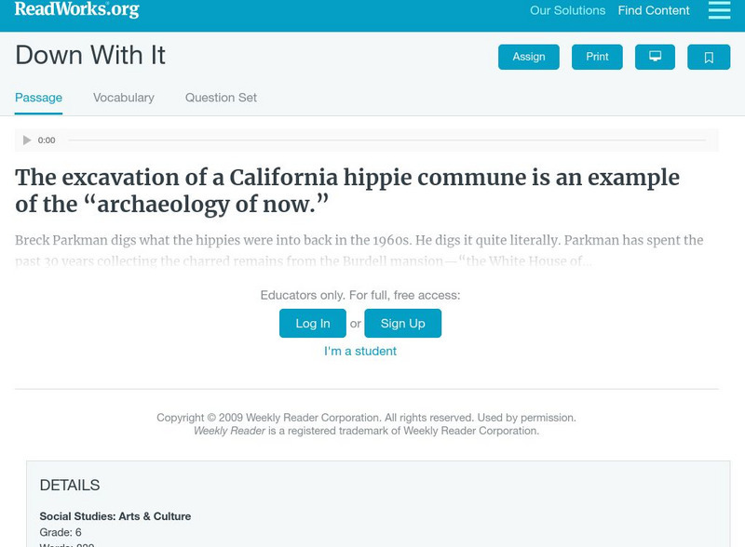The height and width of the screenshot is (547, 745).
Task: Open Find Content in header
Action: tap(654, 11)
